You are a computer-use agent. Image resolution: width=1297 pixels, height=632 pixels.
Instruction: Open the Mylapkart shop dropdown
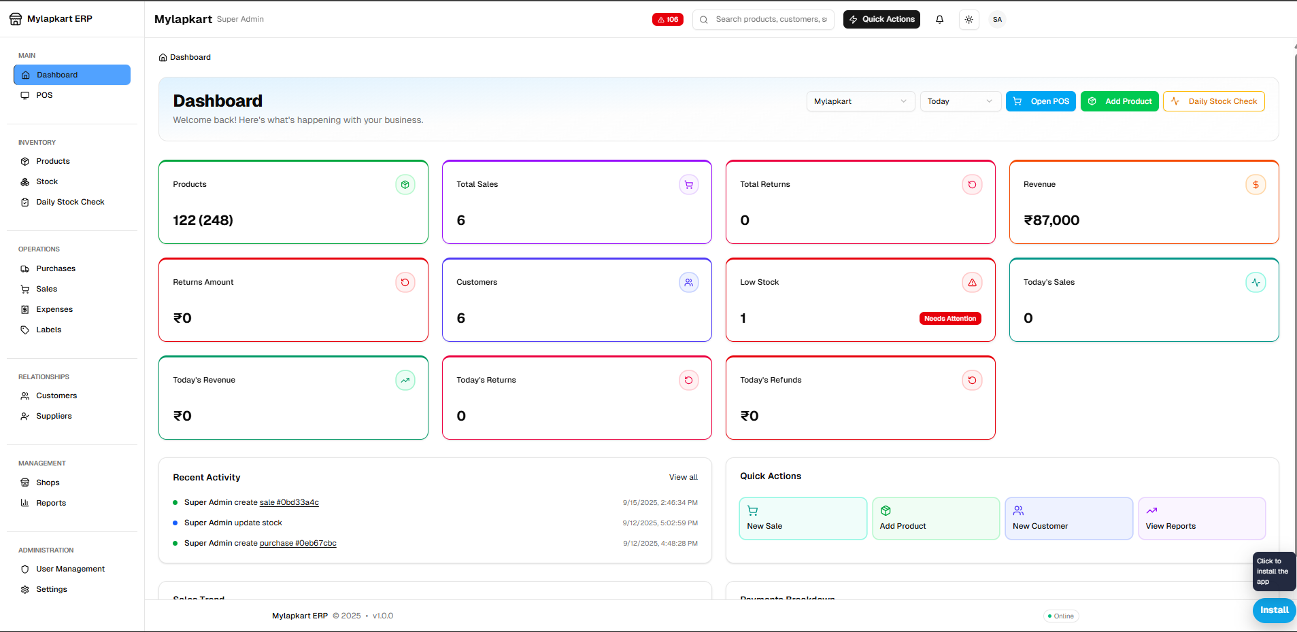tap(860, 101)
